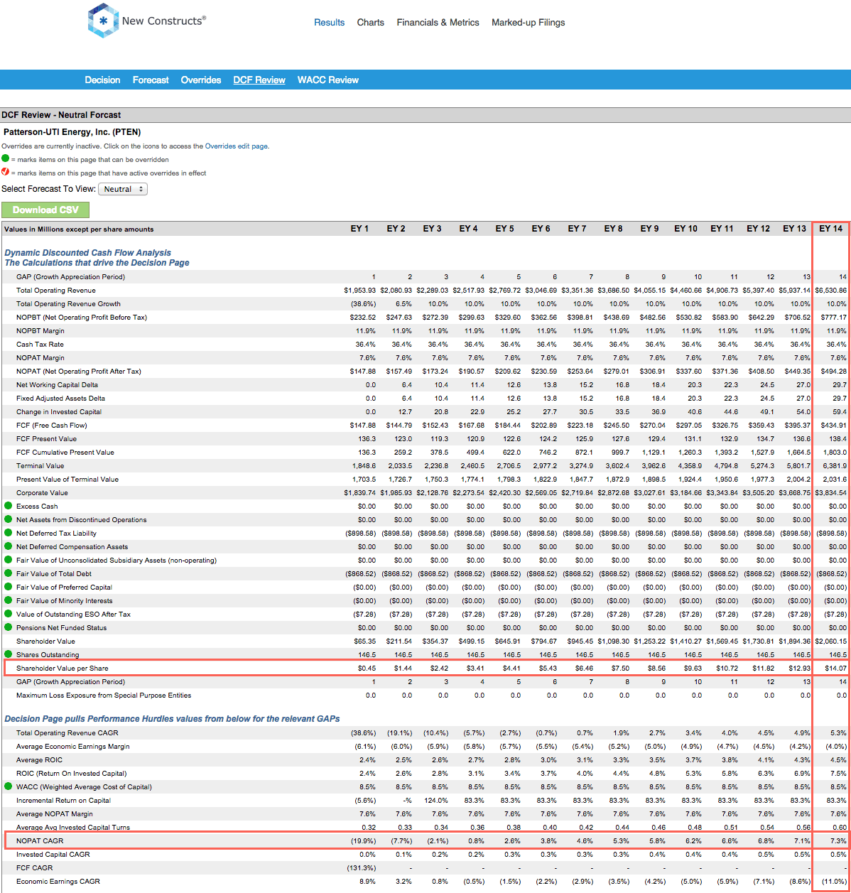Viewport: 851px width, 893px height.
Task: Click the green legend dot for overridable items
Action: (x=6, y=159)
